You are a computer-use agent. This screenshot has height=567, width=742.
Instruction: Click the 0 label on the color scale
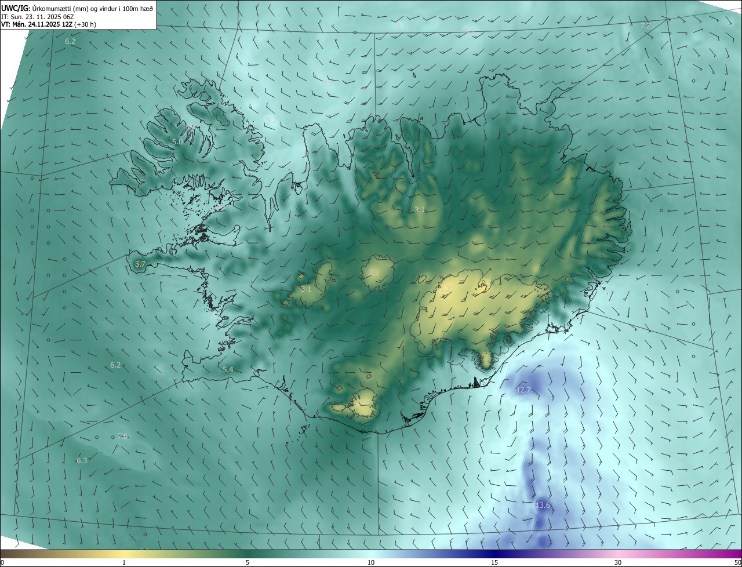point(2,562)
